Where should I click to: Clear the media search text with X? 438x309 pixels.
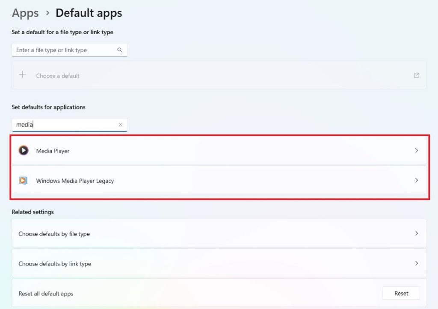pos(120,125)
